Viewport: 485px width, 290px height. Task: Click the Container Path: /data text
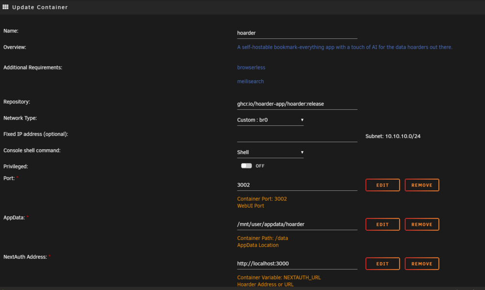262,238
